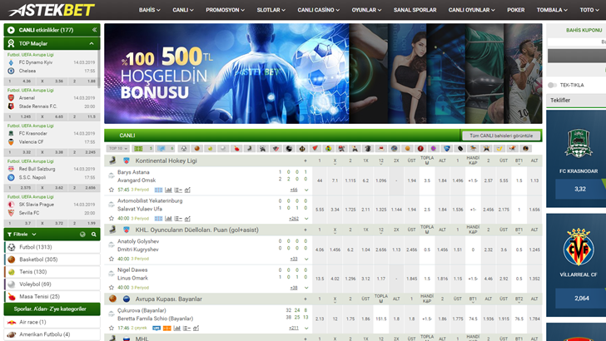
Task: Select Futbol (1313) sport category
Action: pyautogui.click(x=52, y=247)
